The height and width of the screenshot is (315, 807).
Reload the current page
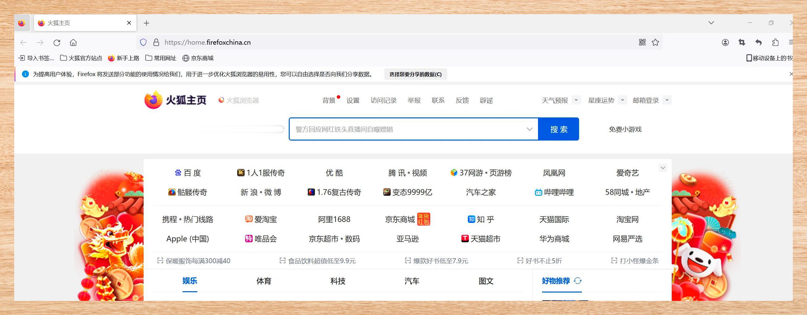click(57, 43)
